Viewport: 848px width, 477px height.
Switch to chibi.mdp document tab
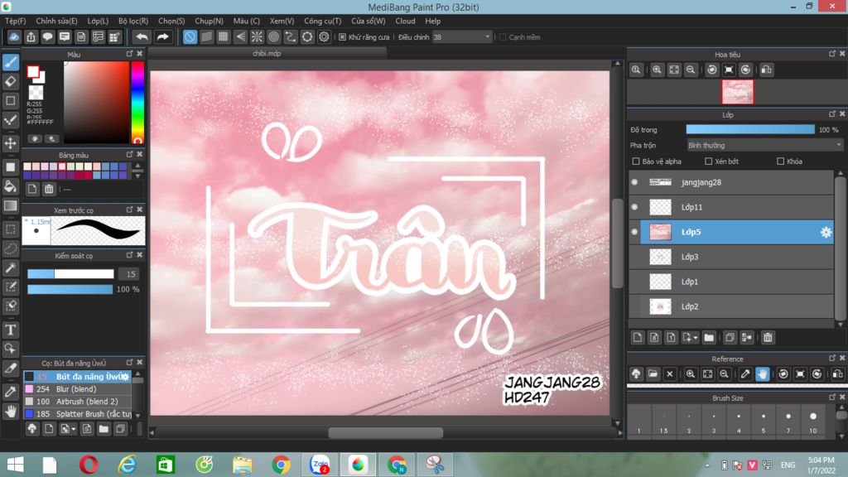[x=267, y=54]
